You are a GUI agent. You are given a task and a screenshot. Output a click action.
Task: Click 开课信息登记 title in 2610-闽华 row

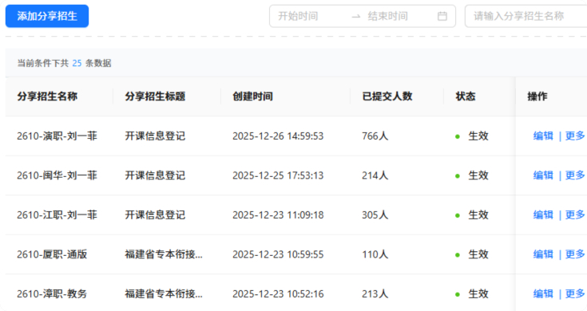click(x=155, y=175)
